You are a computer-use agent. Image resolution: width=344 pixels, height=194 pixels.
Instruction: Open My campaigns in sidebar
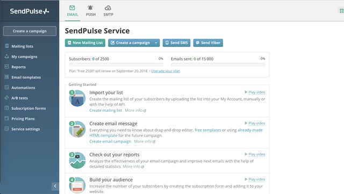(24, 56)
